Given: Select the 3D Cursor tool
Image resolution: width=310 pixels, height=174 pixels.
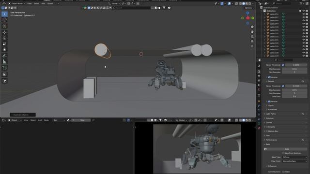Looking at the screenshot, I should [x=4, y=20].
